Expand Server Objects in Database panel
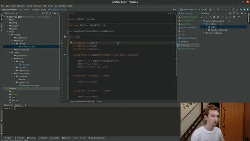Screen dimensions: 250x141 pyautogui.click(x=204, y=33)
